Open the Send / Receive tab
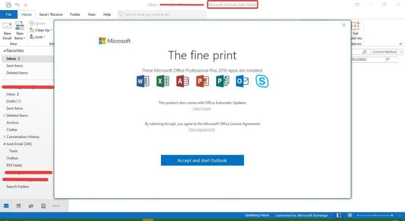The image size is (405, 221). [51, 15]
